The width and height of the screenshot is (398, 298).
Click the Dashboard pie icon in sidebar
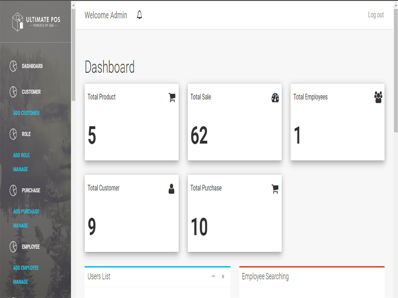(x=13, y=66)
